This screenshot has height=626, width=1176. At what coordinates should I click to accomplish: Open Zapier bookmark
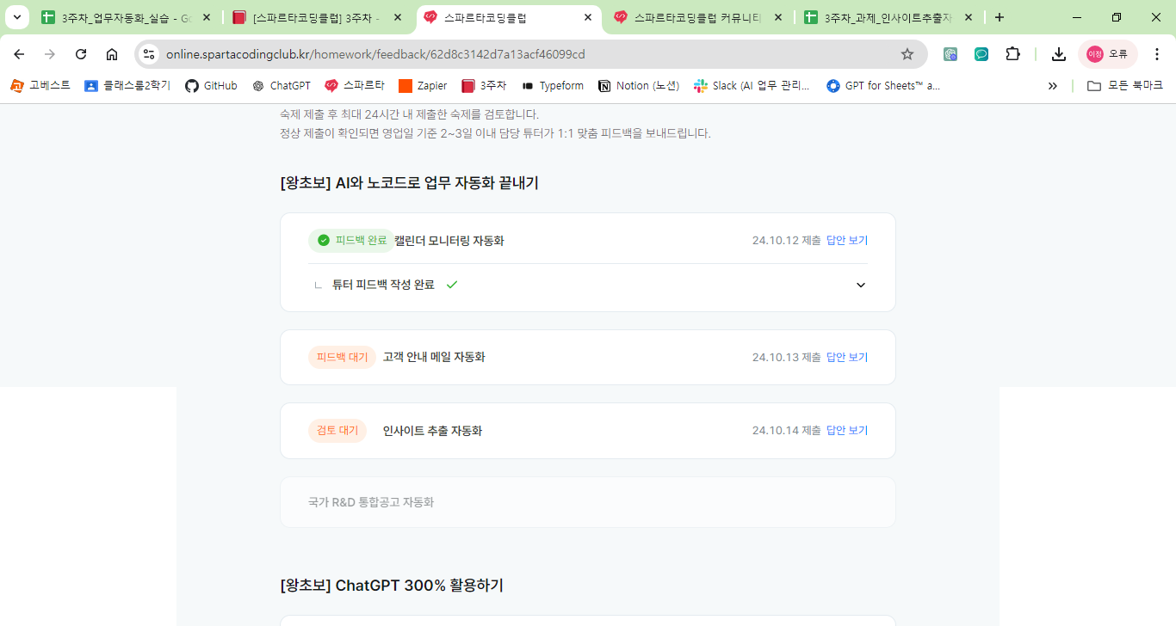[423, 86]
